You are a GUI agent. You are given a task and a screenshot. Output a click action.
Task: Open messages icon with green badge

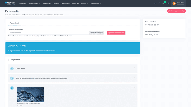click(163, 3)
